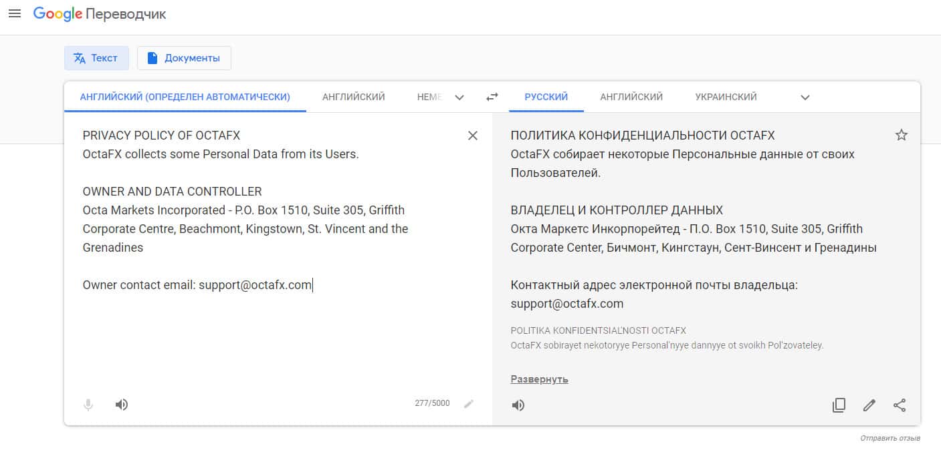Viewport: 941px width, 464px height.
Task: Open the hamburger main menu
Action: click(14, 13)
